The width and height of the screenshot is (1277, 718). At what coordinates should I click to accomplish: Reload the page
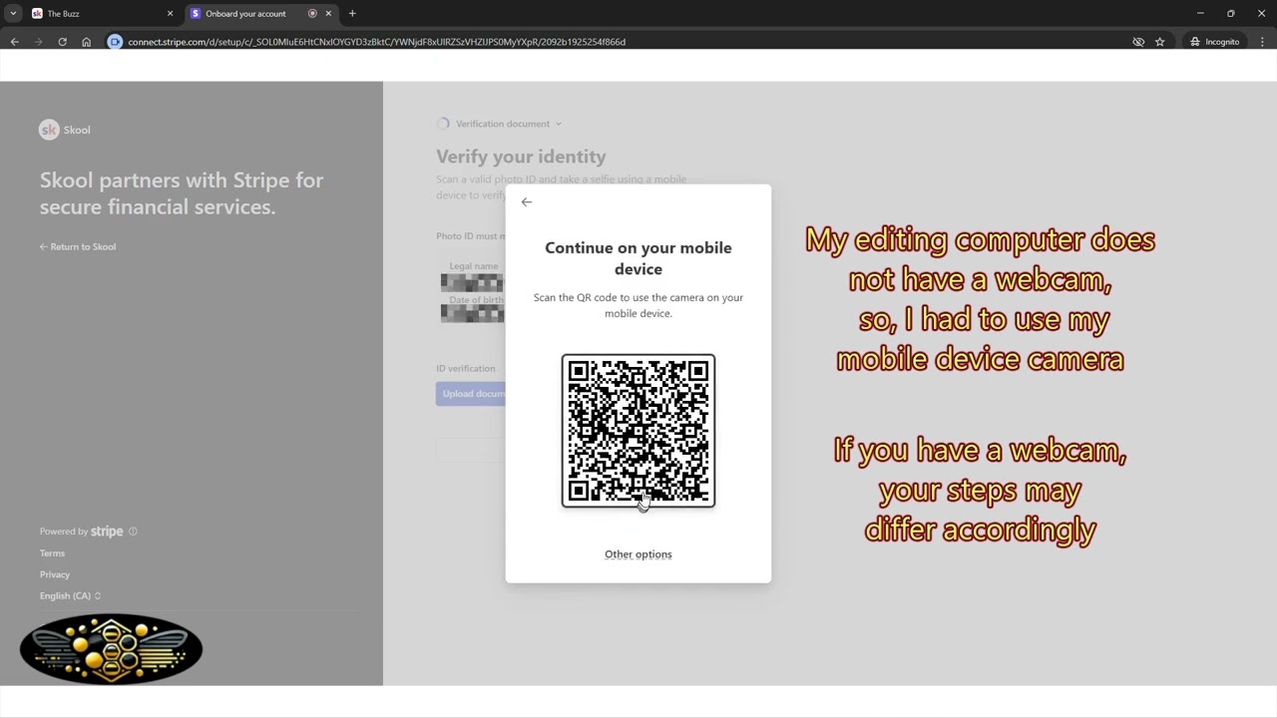[x=62, y=42]
